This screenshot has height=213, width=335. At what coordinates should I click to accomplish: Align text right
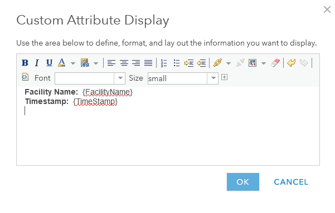coord(136,63)
